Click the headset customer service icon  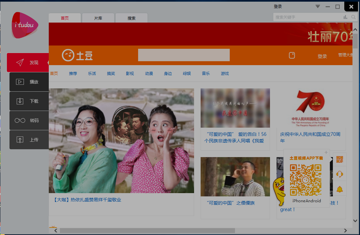click(339, 174)
